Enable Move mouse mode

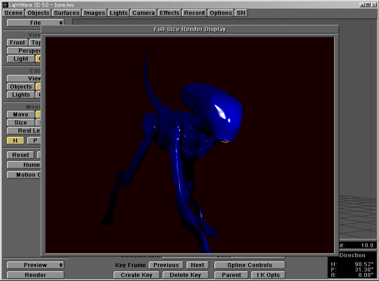[x=20, y=114]
